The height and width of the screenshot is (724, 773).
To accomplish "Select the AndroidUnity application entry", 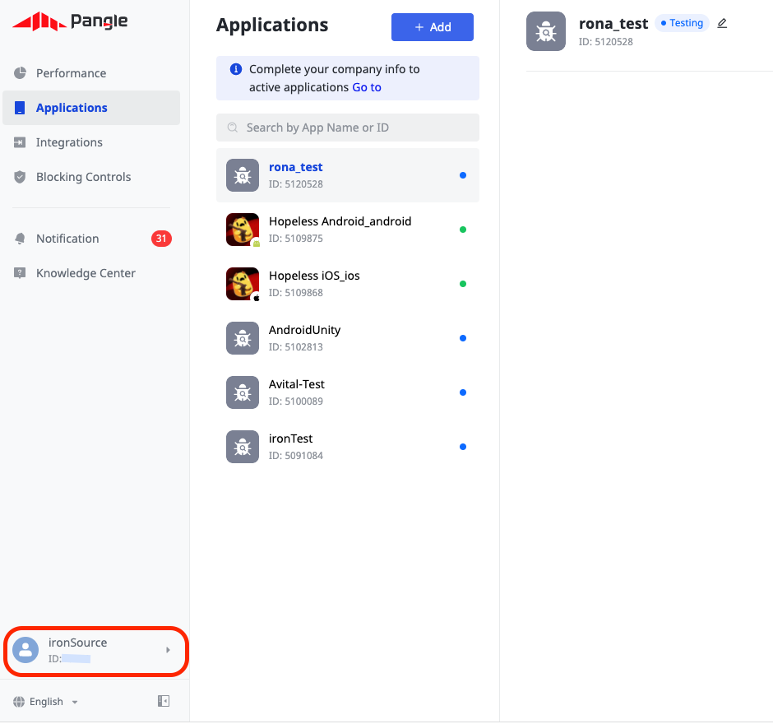I will [x=348, y=338].
